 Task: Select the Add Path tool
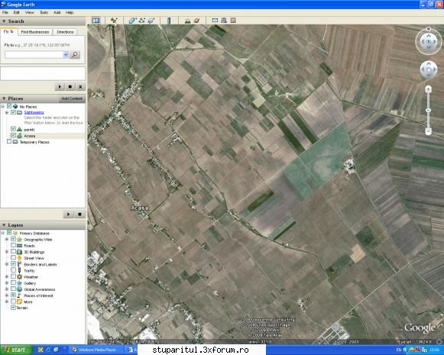pos(142,21)
